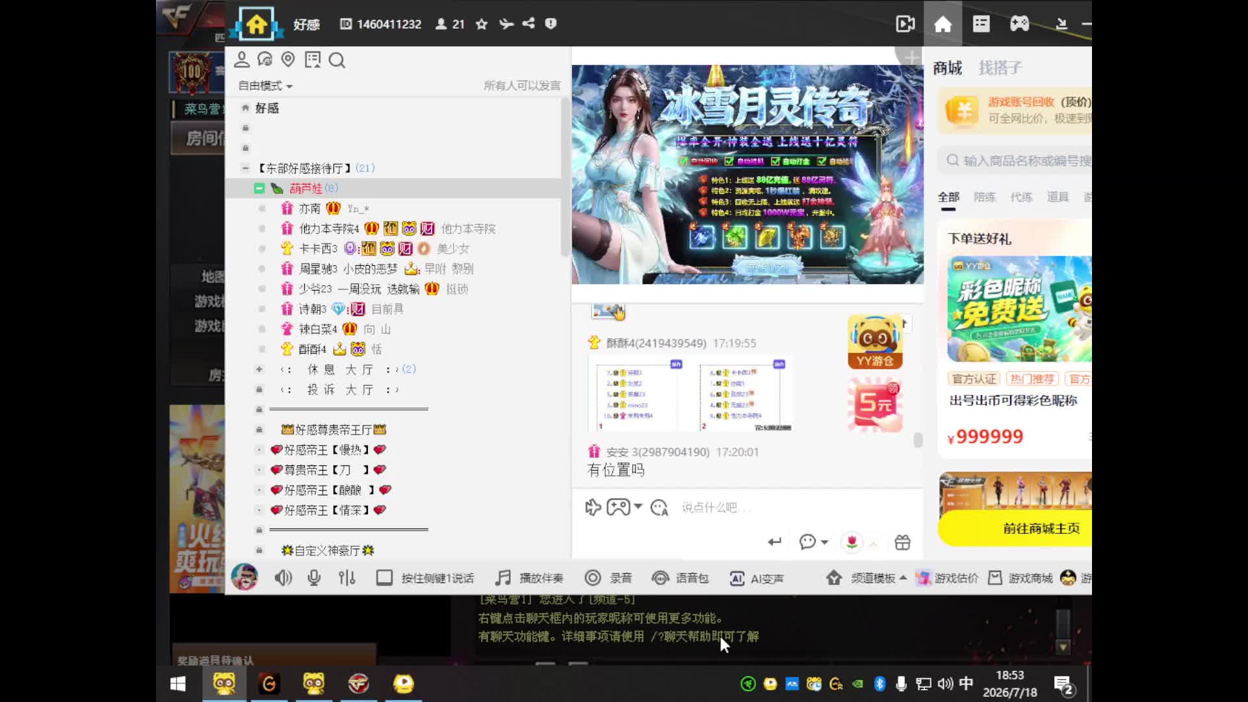
Task: Click the user avatar in bottom bar
Action: click(244, 577)
